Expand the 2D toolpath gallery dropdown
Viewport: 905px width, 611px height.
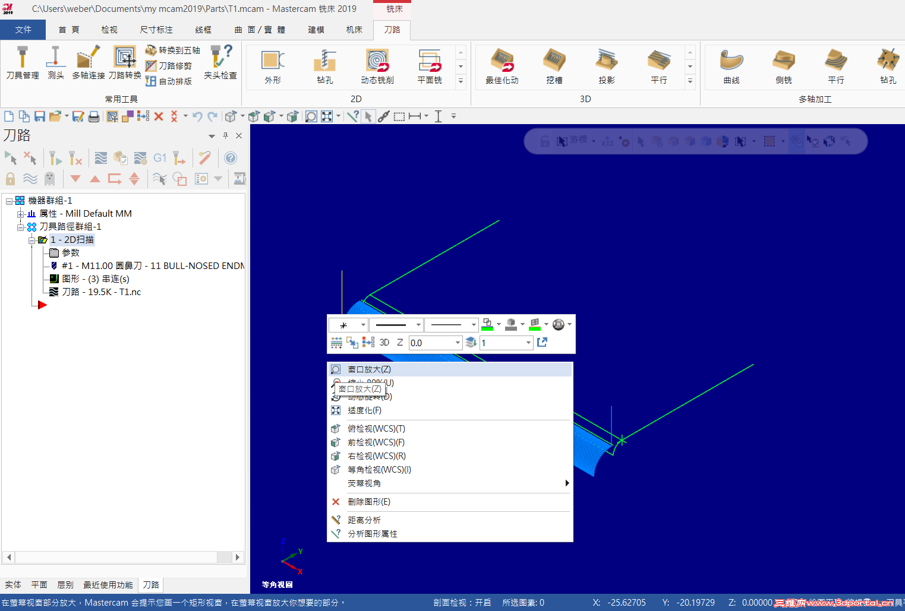pyautogui.click(x=461, y=81)
